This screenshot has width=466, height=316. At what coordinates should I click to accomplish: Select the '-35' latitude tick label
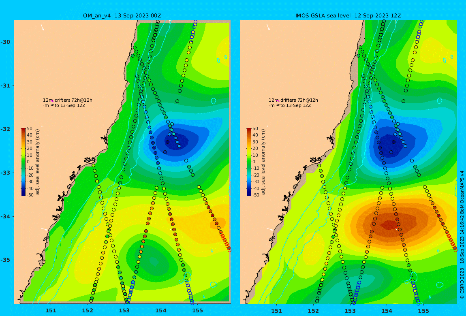(5, 260)
